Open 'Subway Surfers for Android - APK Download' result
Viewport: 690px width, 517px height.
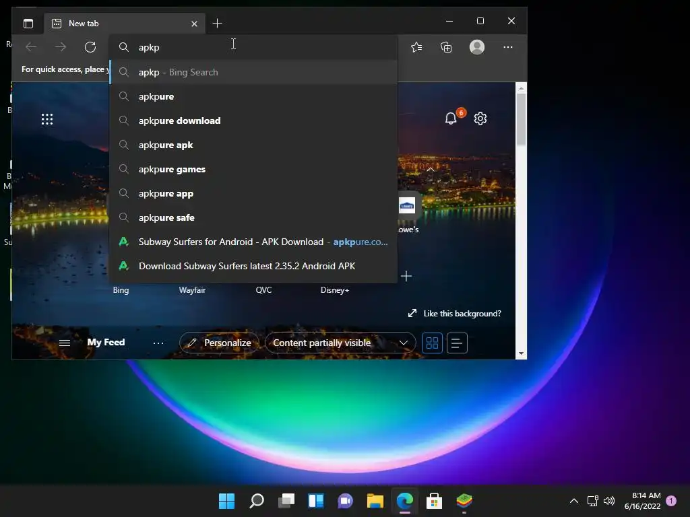[x=253, y=242]
